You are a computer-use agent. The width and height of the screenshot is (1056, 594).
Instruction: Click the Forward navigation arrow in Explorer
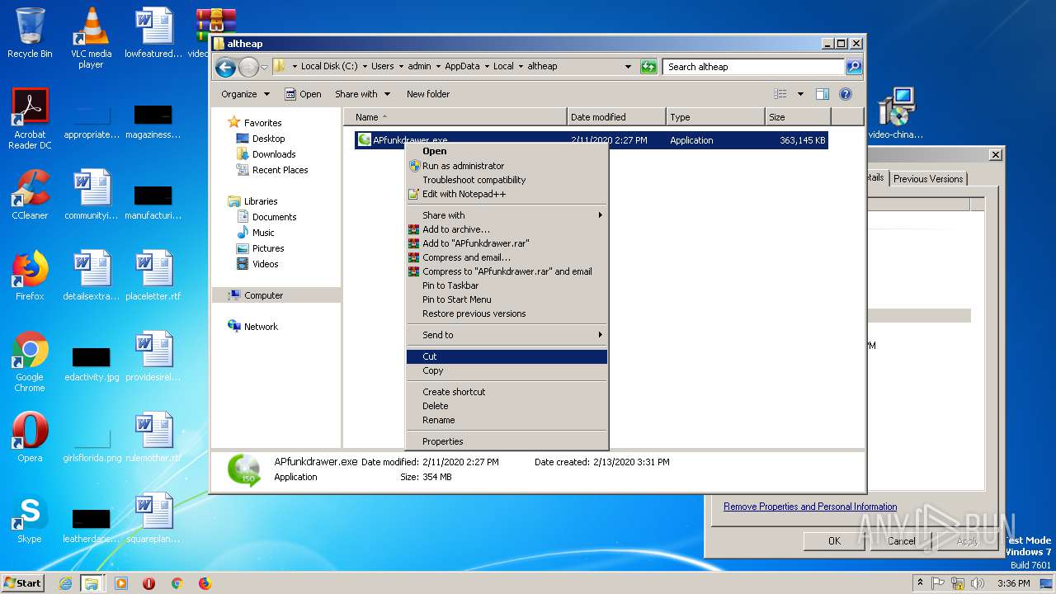pyautogui.click(x=248, y=67)
